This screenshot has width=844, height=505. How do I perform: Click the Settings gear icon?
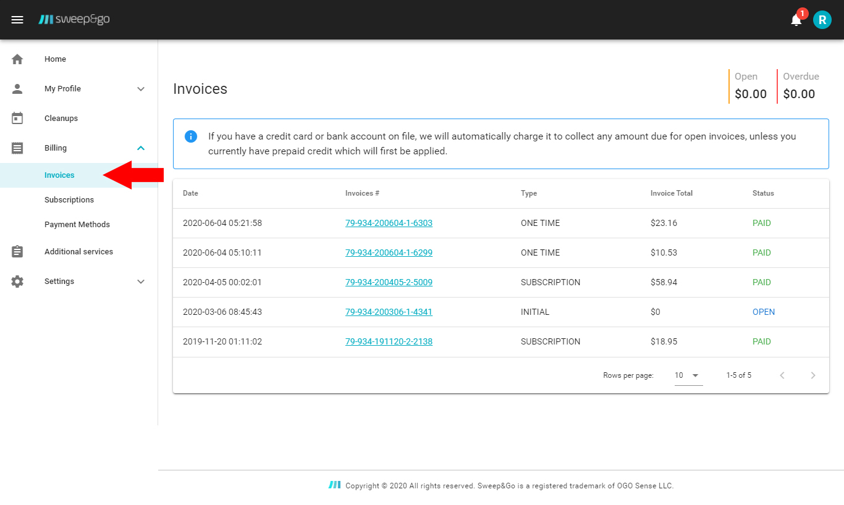(x=17, y=282)
